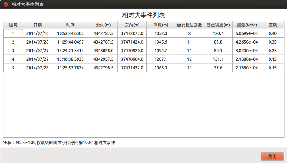Select easting cell 37470920.0

[x=132, y=51]
